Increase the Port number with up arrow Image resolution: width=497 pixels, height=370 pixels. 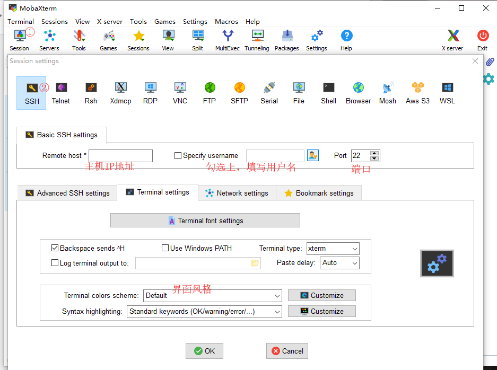pos(374,153)
